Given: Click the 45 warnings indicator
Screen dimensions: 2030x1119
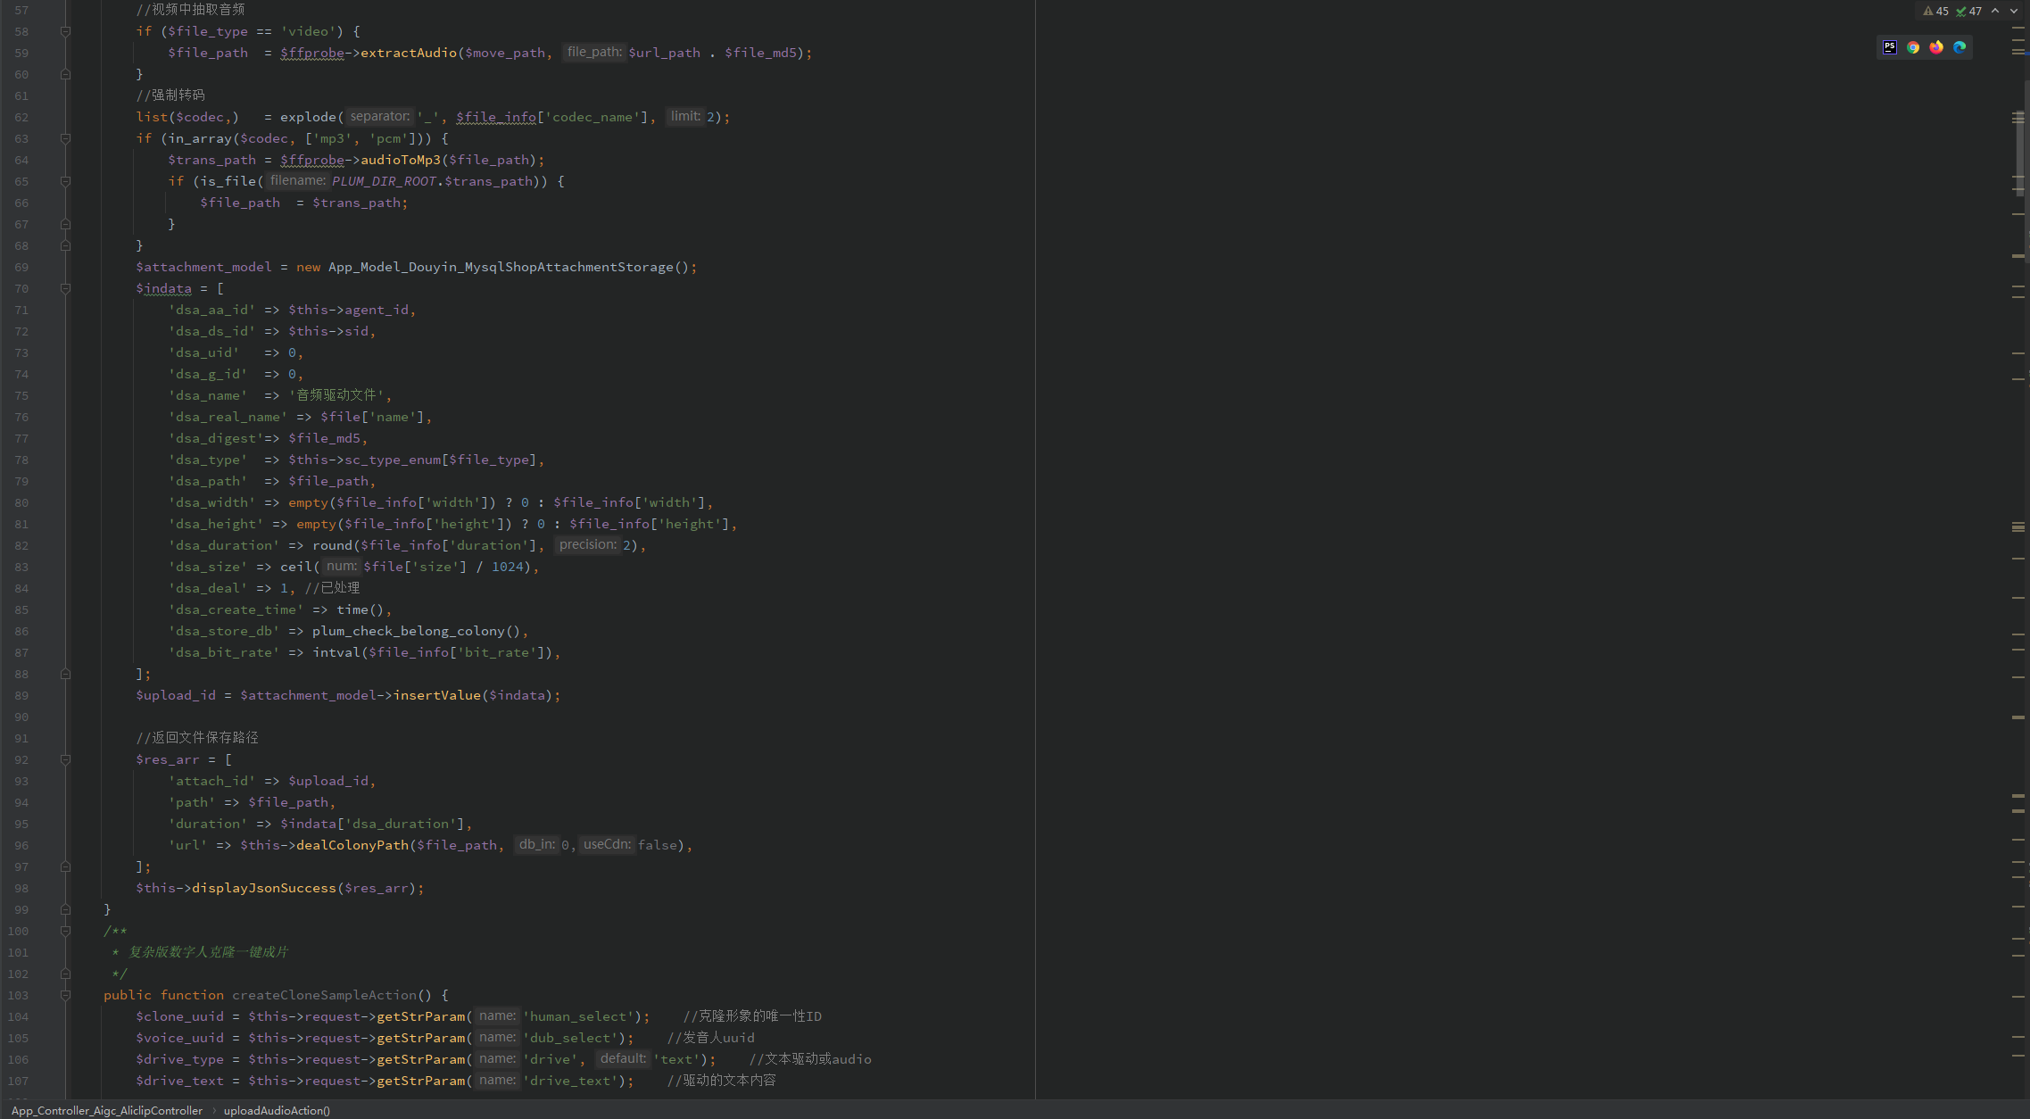Looking at the screenshot, I should 1935,12.
